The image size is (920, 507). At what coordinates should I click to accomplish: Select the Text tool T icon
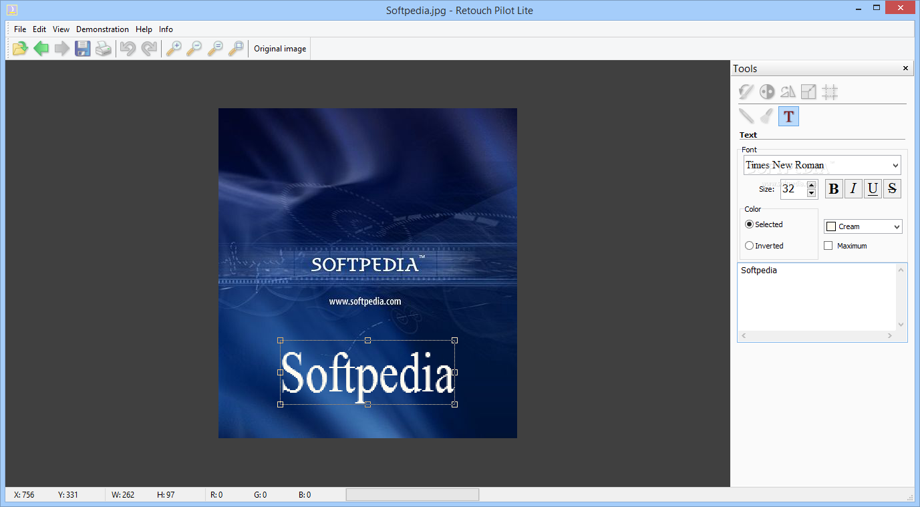[788, 116]
